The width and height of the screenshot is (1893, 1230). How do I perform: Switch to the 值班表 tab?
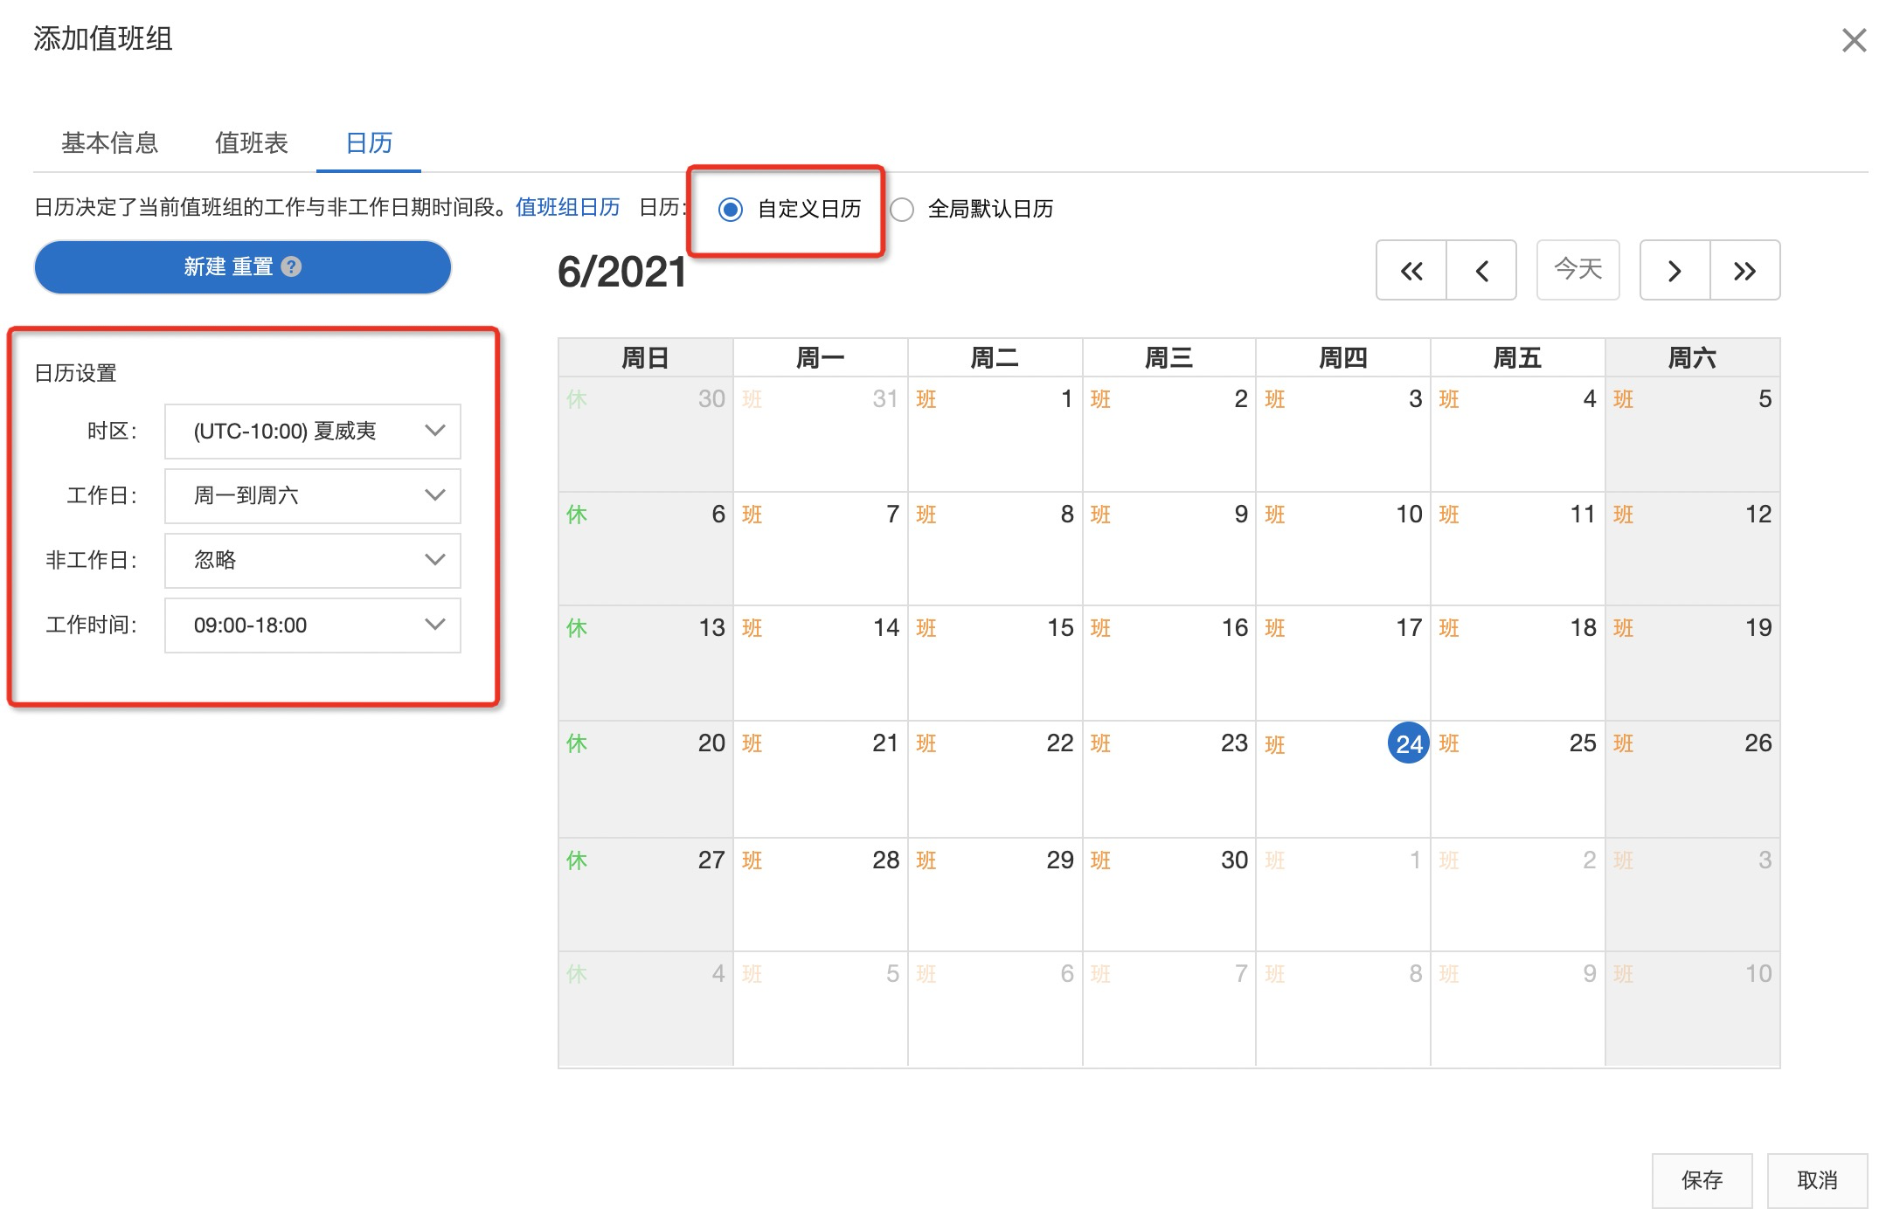pos(251,142)
